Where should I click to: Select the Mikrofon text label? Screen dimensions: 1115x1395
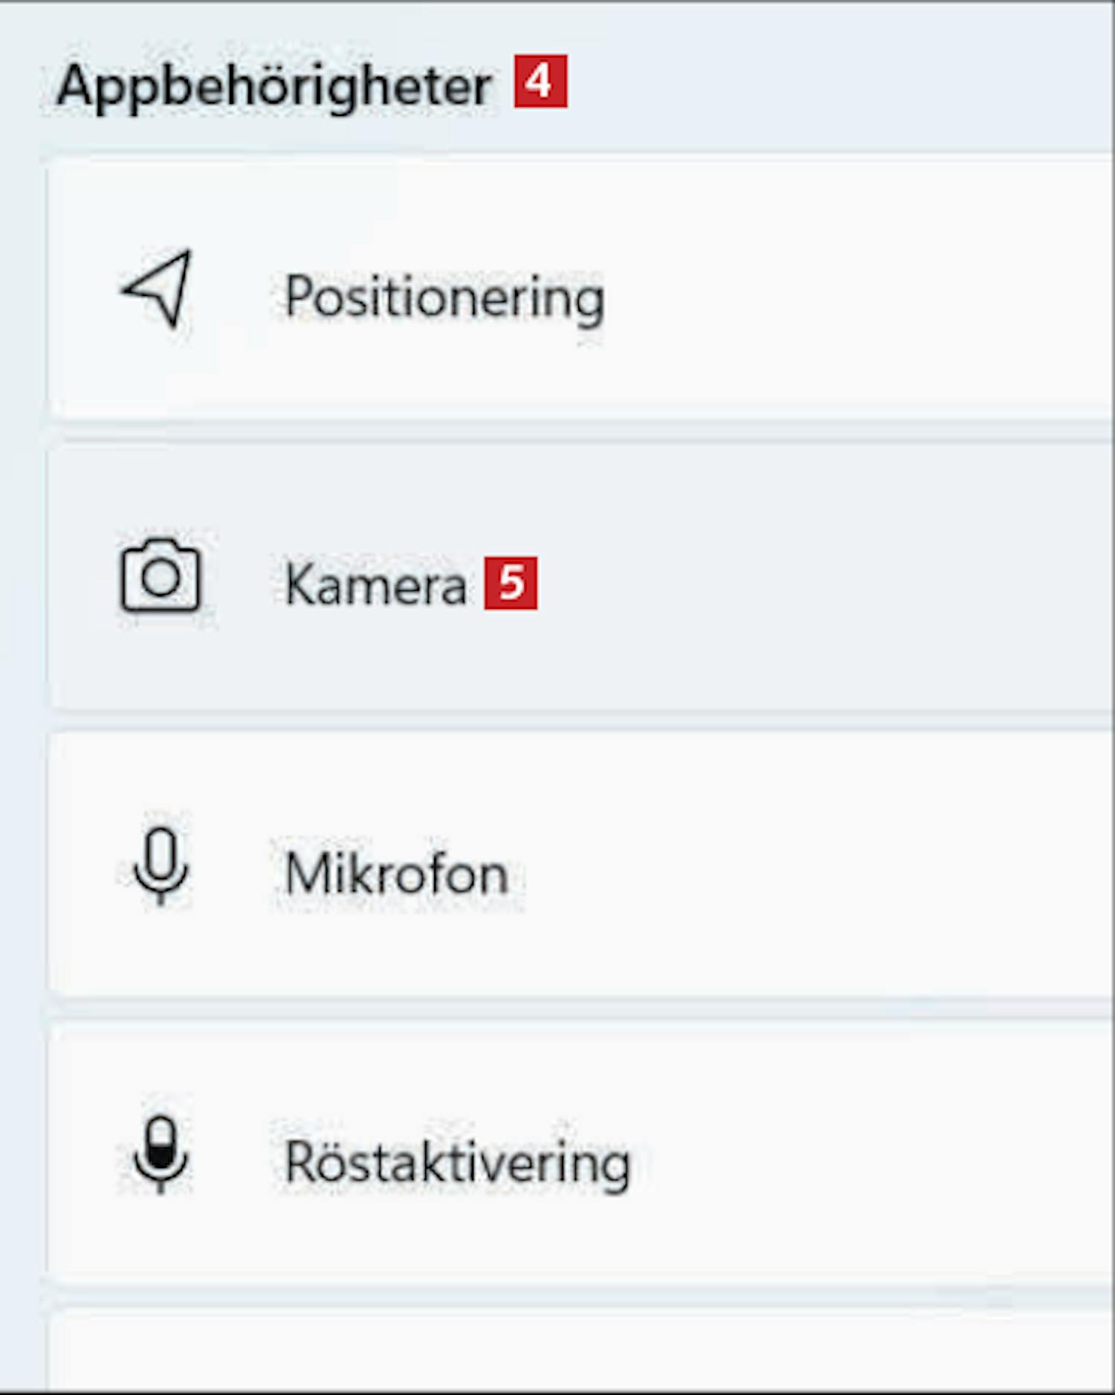(x=396, y=873)
